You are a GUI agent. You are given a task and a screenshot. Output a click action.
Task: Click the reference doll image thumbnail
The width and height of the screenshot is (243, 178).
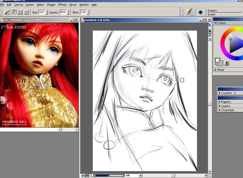coord(39,75)
